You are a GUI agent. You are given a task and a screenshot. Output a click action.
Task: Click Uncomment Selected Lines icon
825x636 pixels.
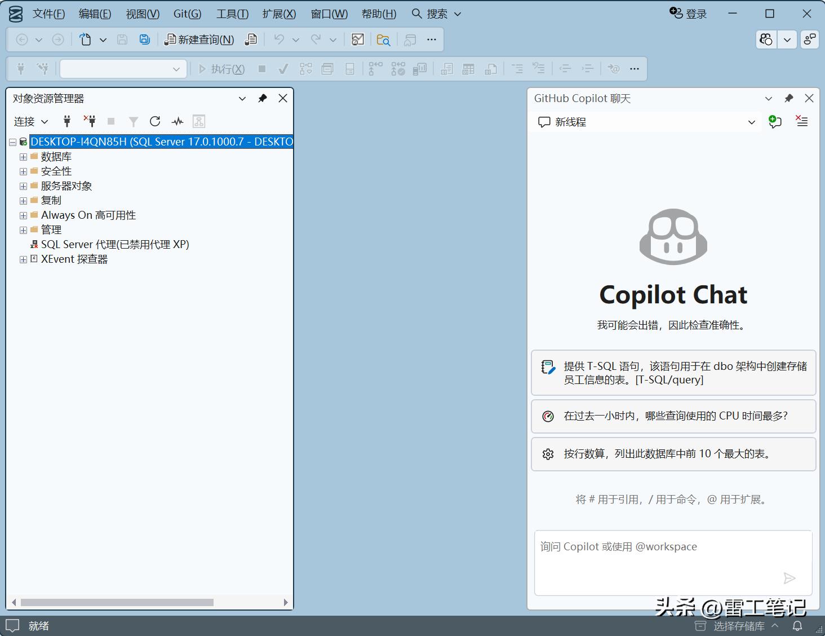pos(539,69)
